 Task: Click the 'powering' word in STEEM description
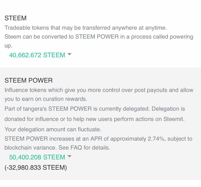click(x=182, y=37)
